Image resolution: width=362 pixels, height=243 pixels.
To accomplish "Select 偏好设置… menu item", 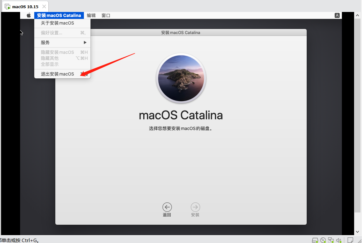I will pyautogui.click(x=62, y=33).
